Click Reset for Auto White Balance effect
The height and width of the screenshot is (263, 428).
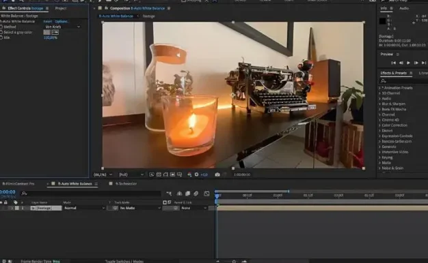47,21
